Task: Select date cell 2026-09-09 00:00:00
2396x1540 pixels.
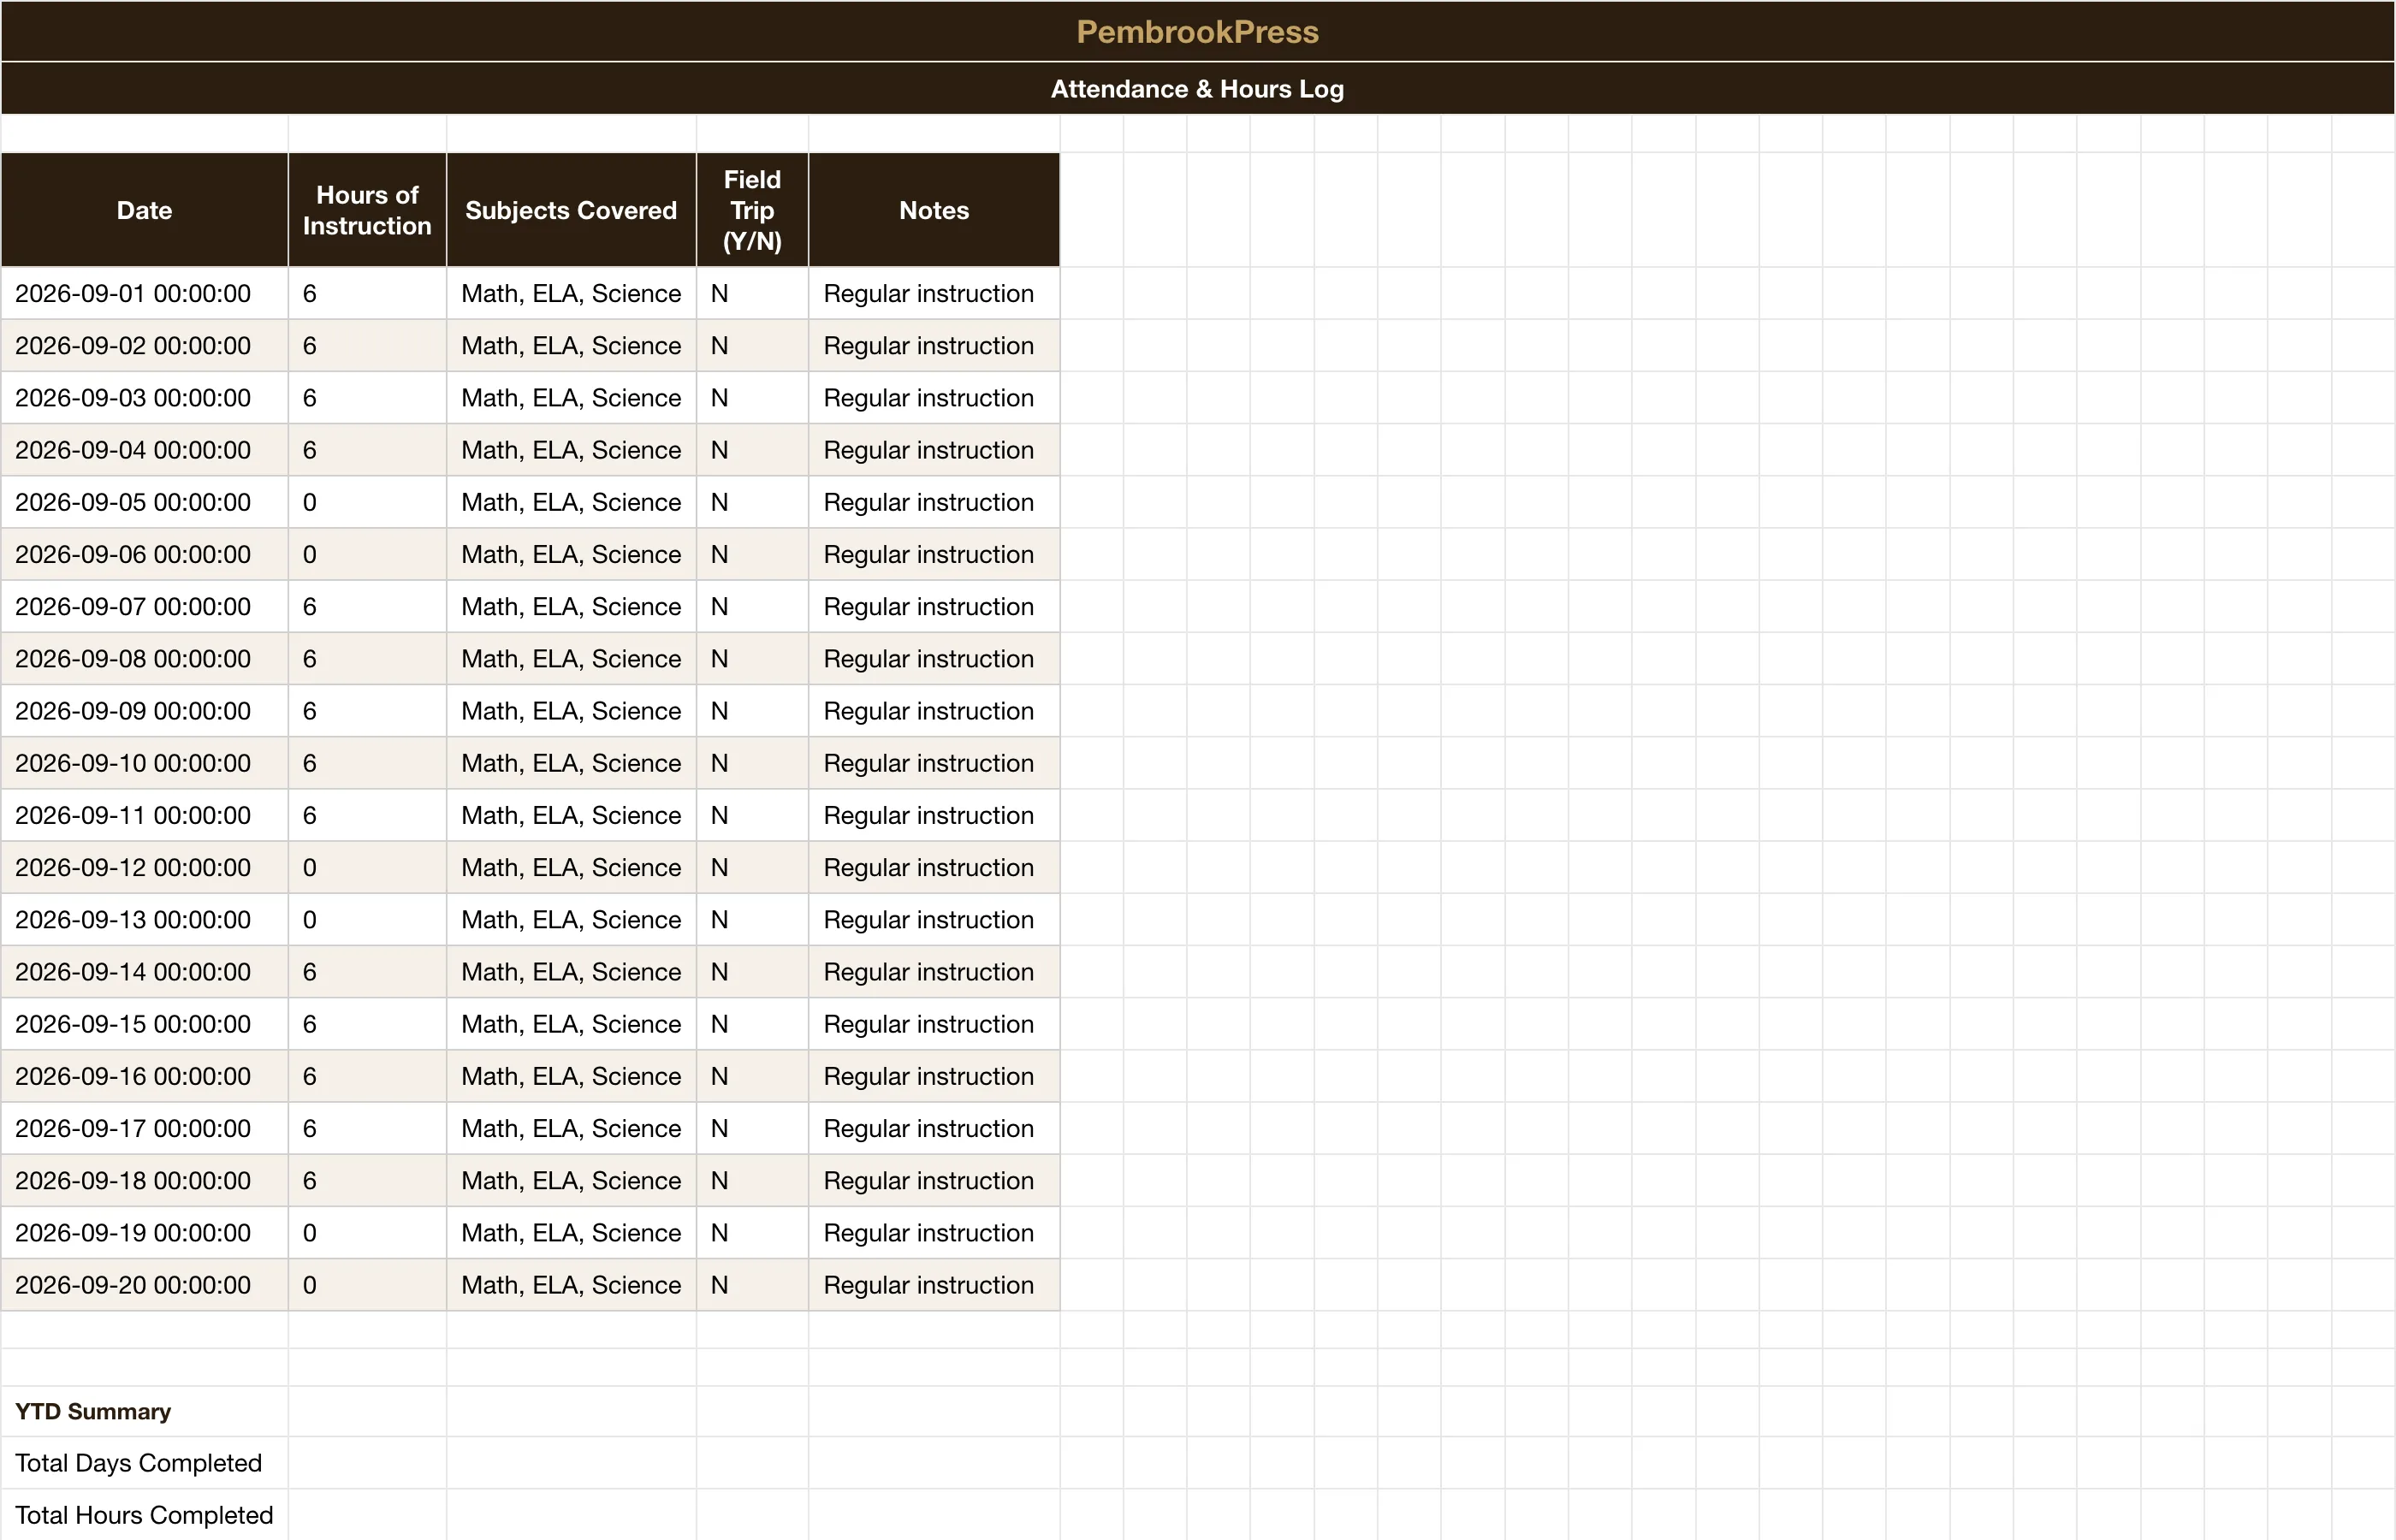Action: pyautogui.click(x=145, y=711)
